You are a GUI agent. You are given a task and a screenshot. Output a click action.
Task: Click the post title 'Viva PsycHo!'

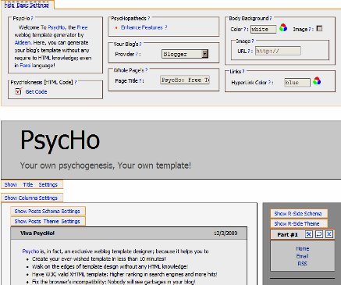click(37, 233)
